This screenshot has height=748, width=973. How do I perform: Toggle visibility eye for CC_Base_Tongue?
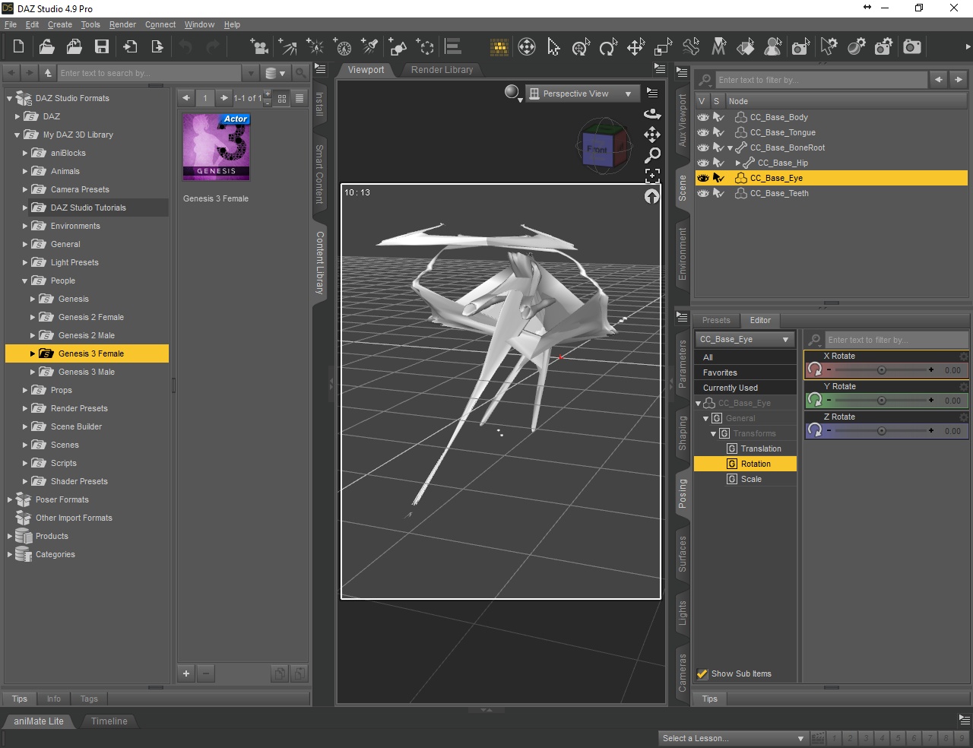click(703, 132)
